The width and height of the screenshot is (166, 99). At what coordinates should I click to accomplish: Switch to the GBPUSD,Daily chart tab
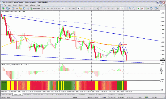pyautogui.click(x=7, y=94)
